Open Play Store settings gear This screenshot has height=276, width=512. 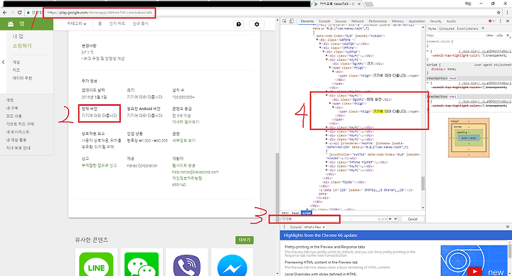[257, 24]
